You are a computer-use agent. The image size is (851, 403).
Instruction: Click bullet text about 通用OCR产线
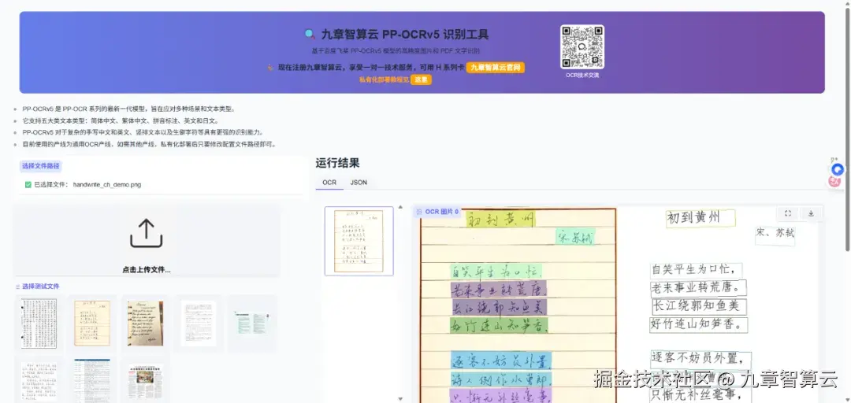tap(150, 144)
